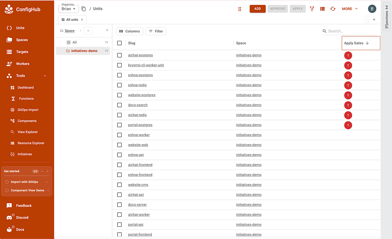Click the branch/fork icon in toolbar
The height and width of the screenshot is (239, 392).
click(x=312, y=9)
